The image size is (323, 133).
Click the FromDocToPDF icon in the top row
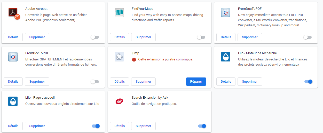(226, 12)
